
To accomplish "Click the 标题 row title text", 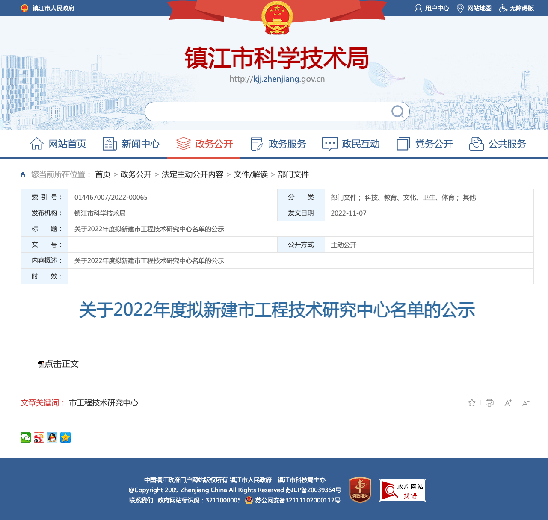I will click(x=149, y=229).
